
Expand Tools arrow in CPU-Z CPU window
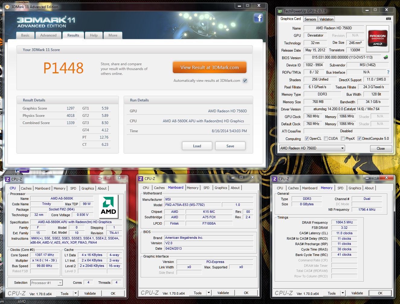coord(75,293)
